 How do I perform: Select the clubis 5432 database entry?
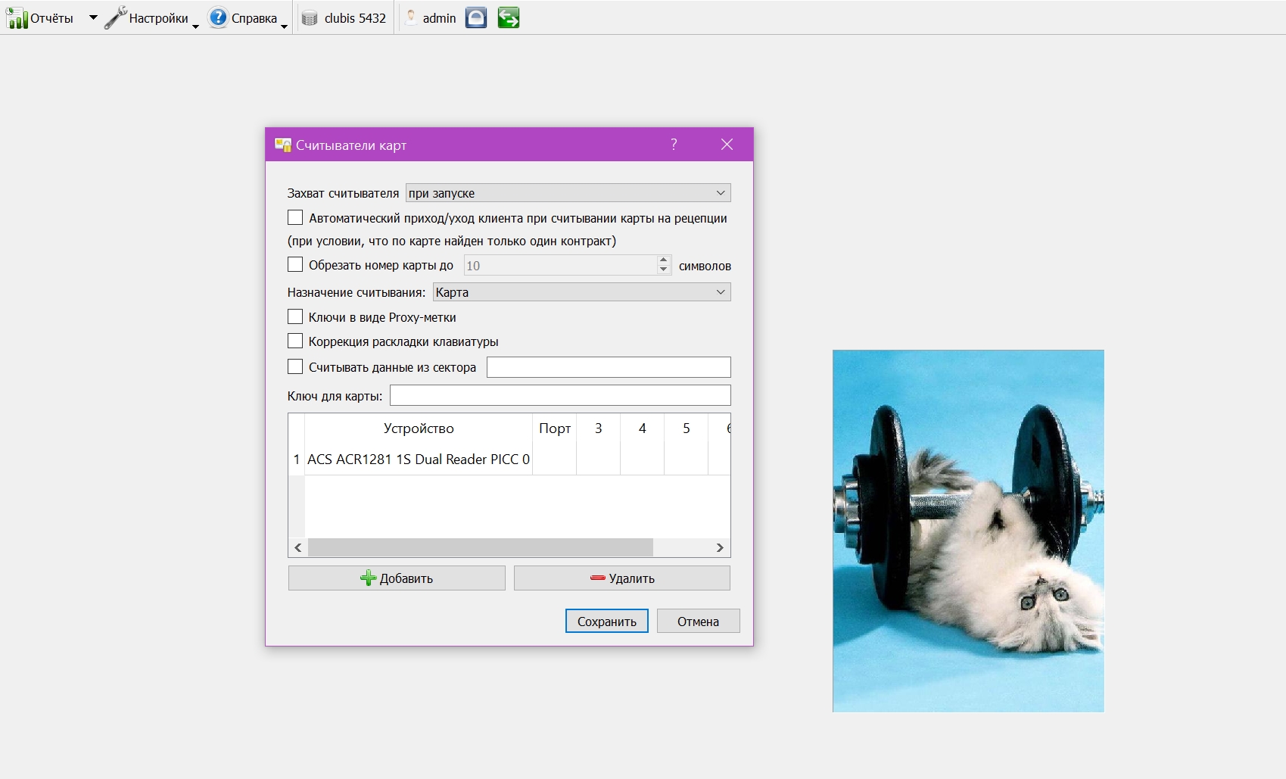coord(355,18)
